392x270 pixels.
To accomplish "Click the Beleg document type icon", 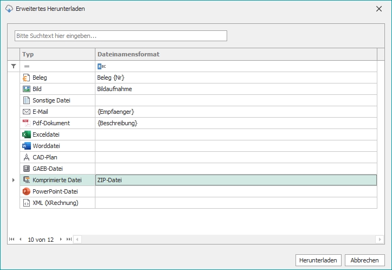I will [26, 78].
